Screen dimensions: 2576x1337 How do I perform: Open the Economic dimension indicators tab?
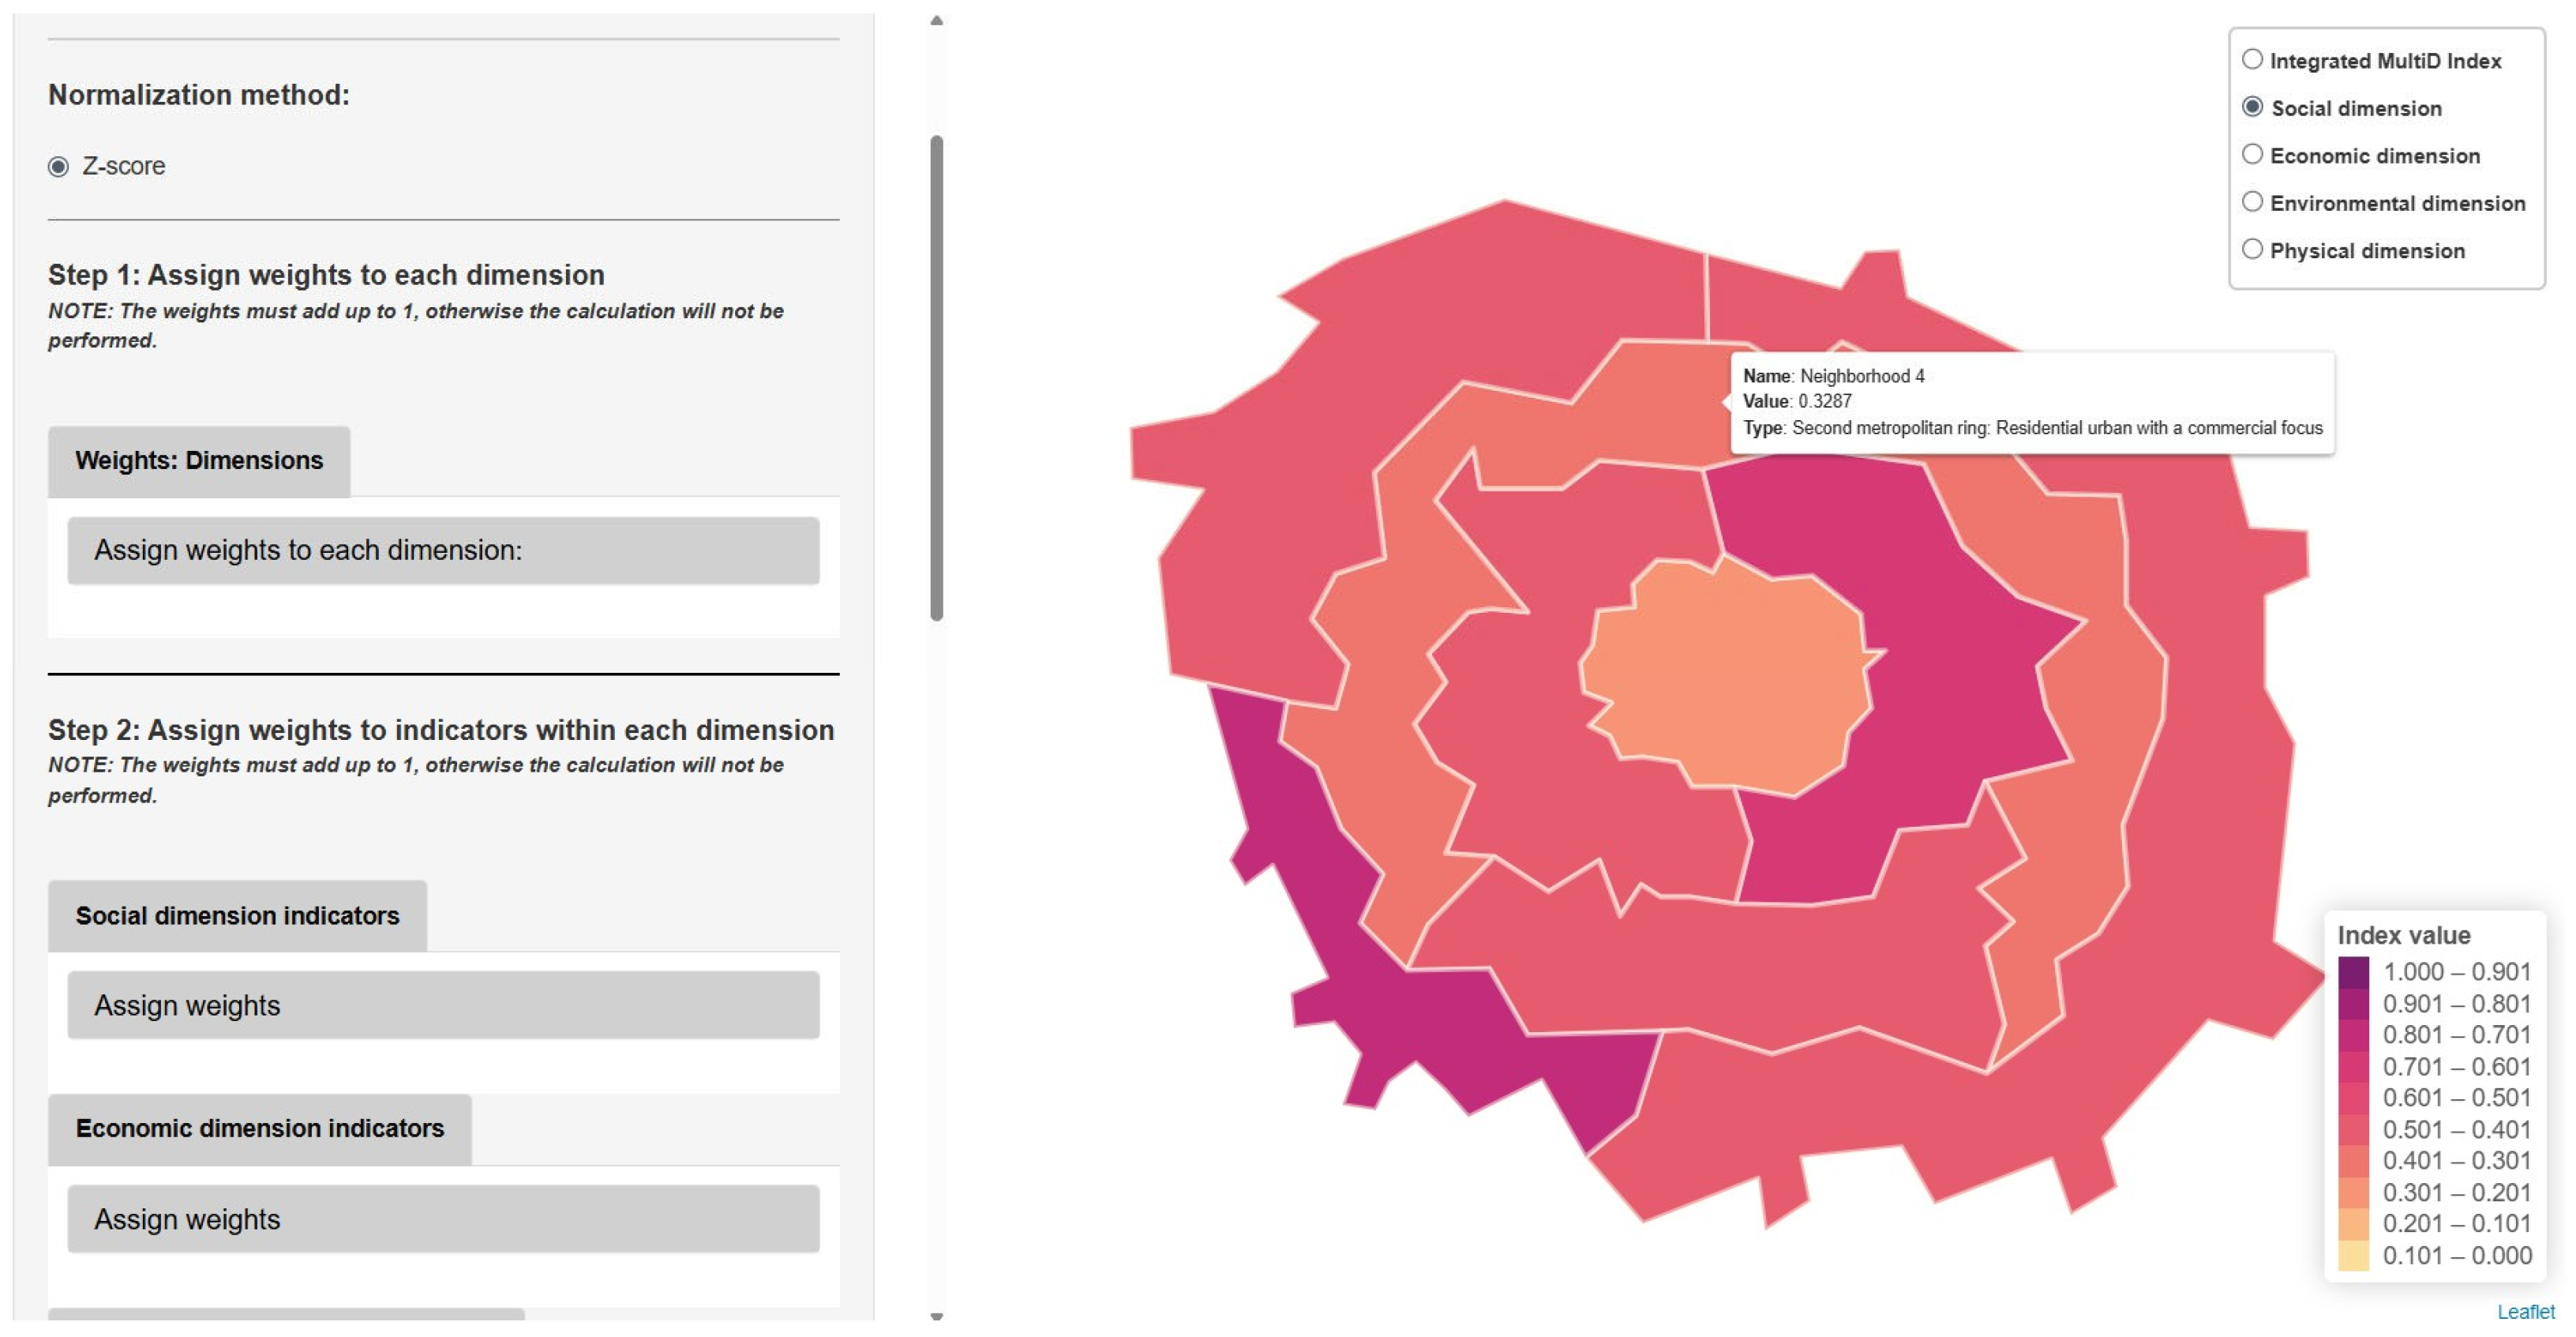coord(259,1129)
